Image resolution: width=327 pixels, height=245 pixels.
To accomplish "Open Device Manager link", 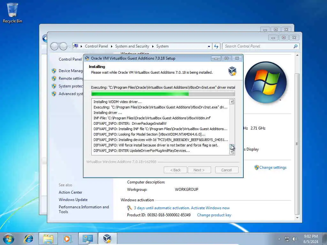I will 71,71.
